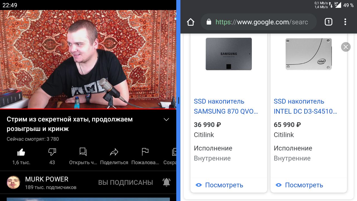Tap the dislike thumbs down icon
357x201 pixels.
52,152
